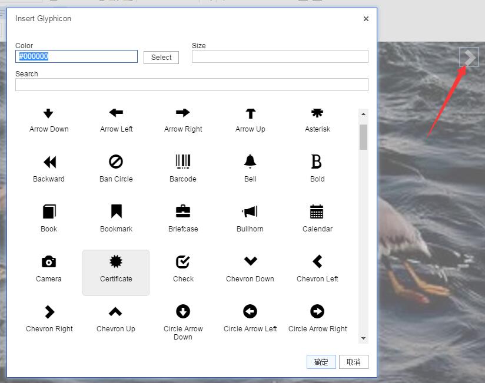Focus the Search glyphicon field
Screen dimensions: 485x383
(x=192, y=85)
